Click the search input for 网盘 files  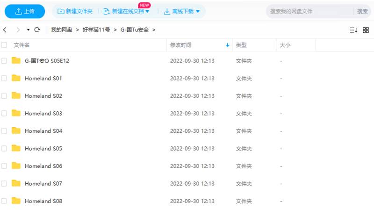point(309,11)
